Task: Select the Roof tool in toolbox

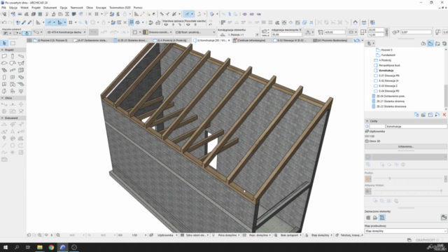Action: [x=13, y=63]
